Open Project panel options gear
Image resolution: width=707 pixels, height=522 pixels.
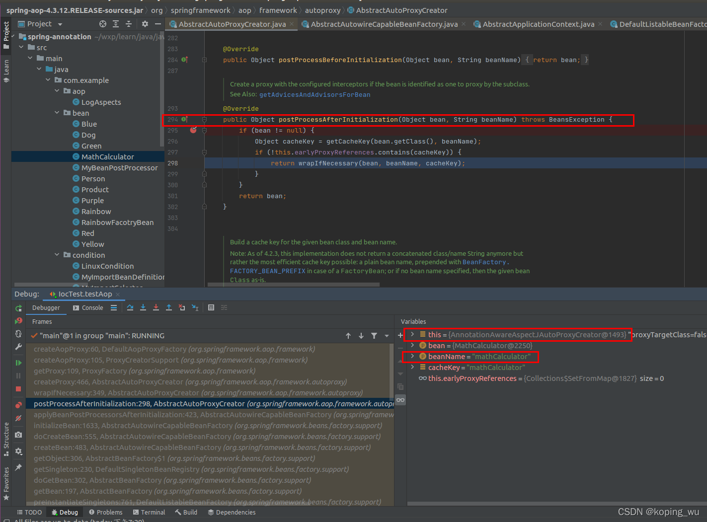coord(145,24)
